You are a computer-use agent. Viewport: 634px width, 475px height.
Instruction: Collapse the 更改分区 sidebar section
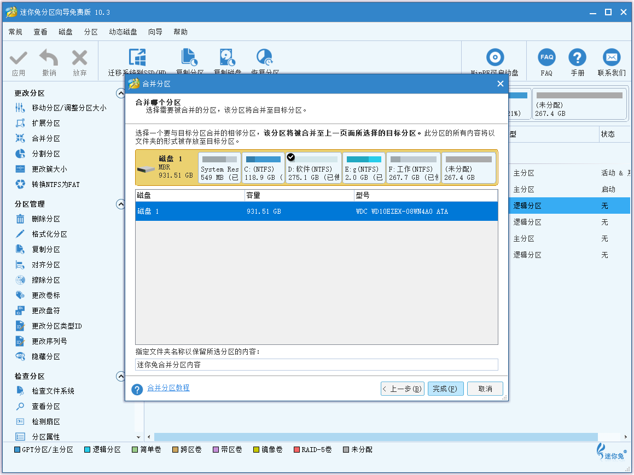click(120, 93)
